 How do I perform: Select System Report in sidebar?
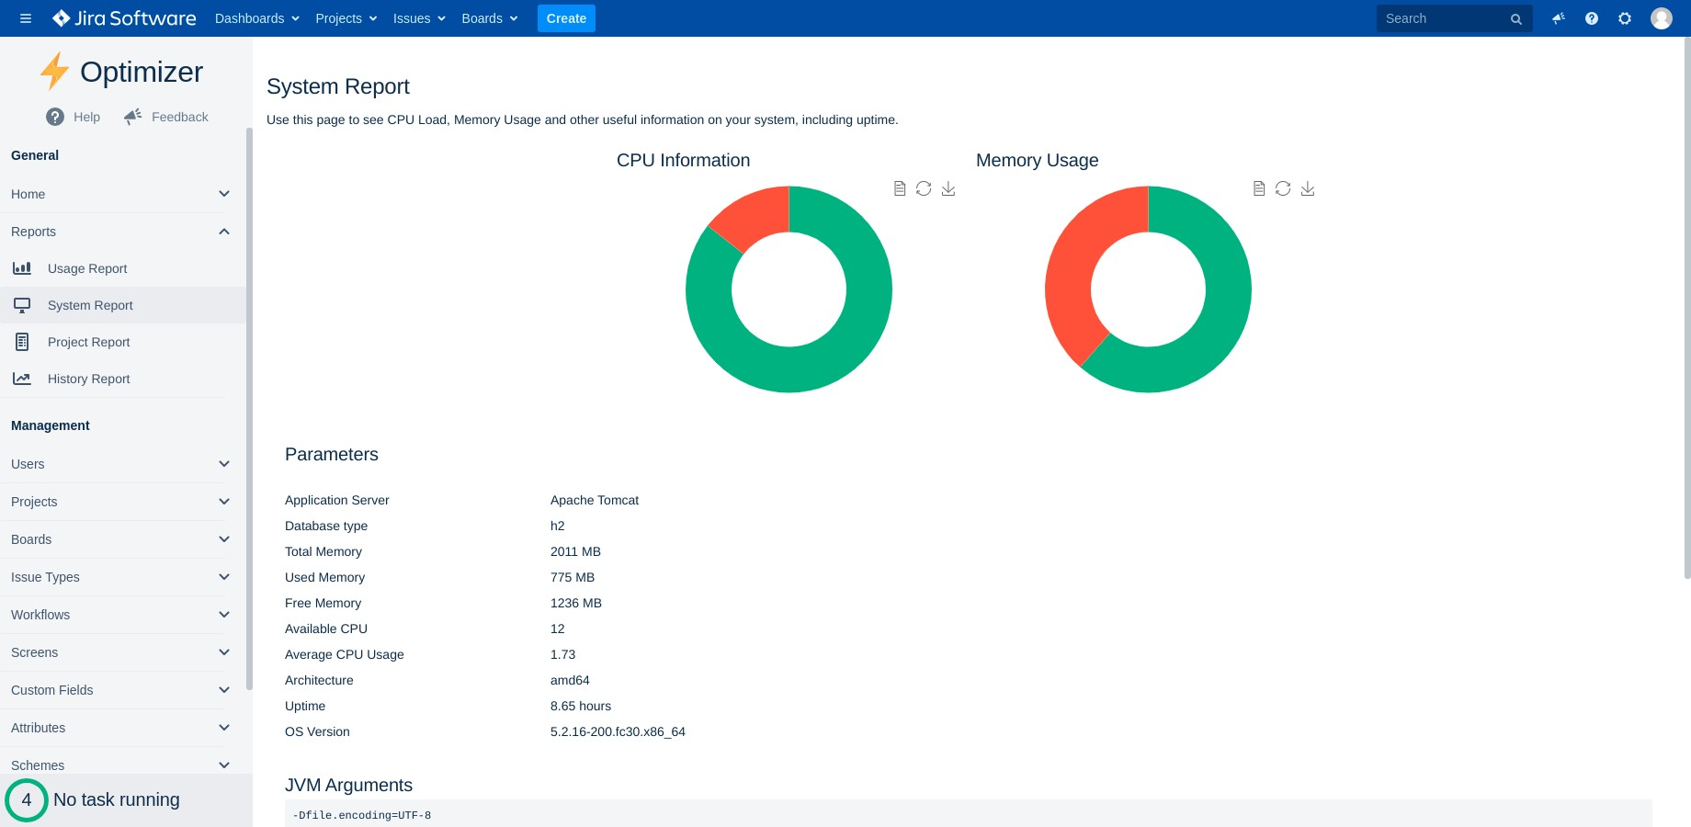(123, 305)
